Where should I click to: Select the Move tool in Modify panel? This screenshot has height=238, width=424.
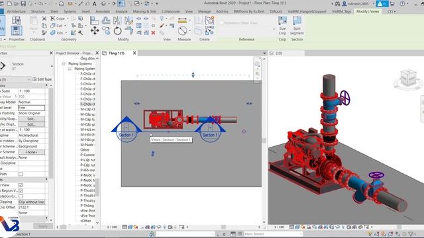coord(95,31)
